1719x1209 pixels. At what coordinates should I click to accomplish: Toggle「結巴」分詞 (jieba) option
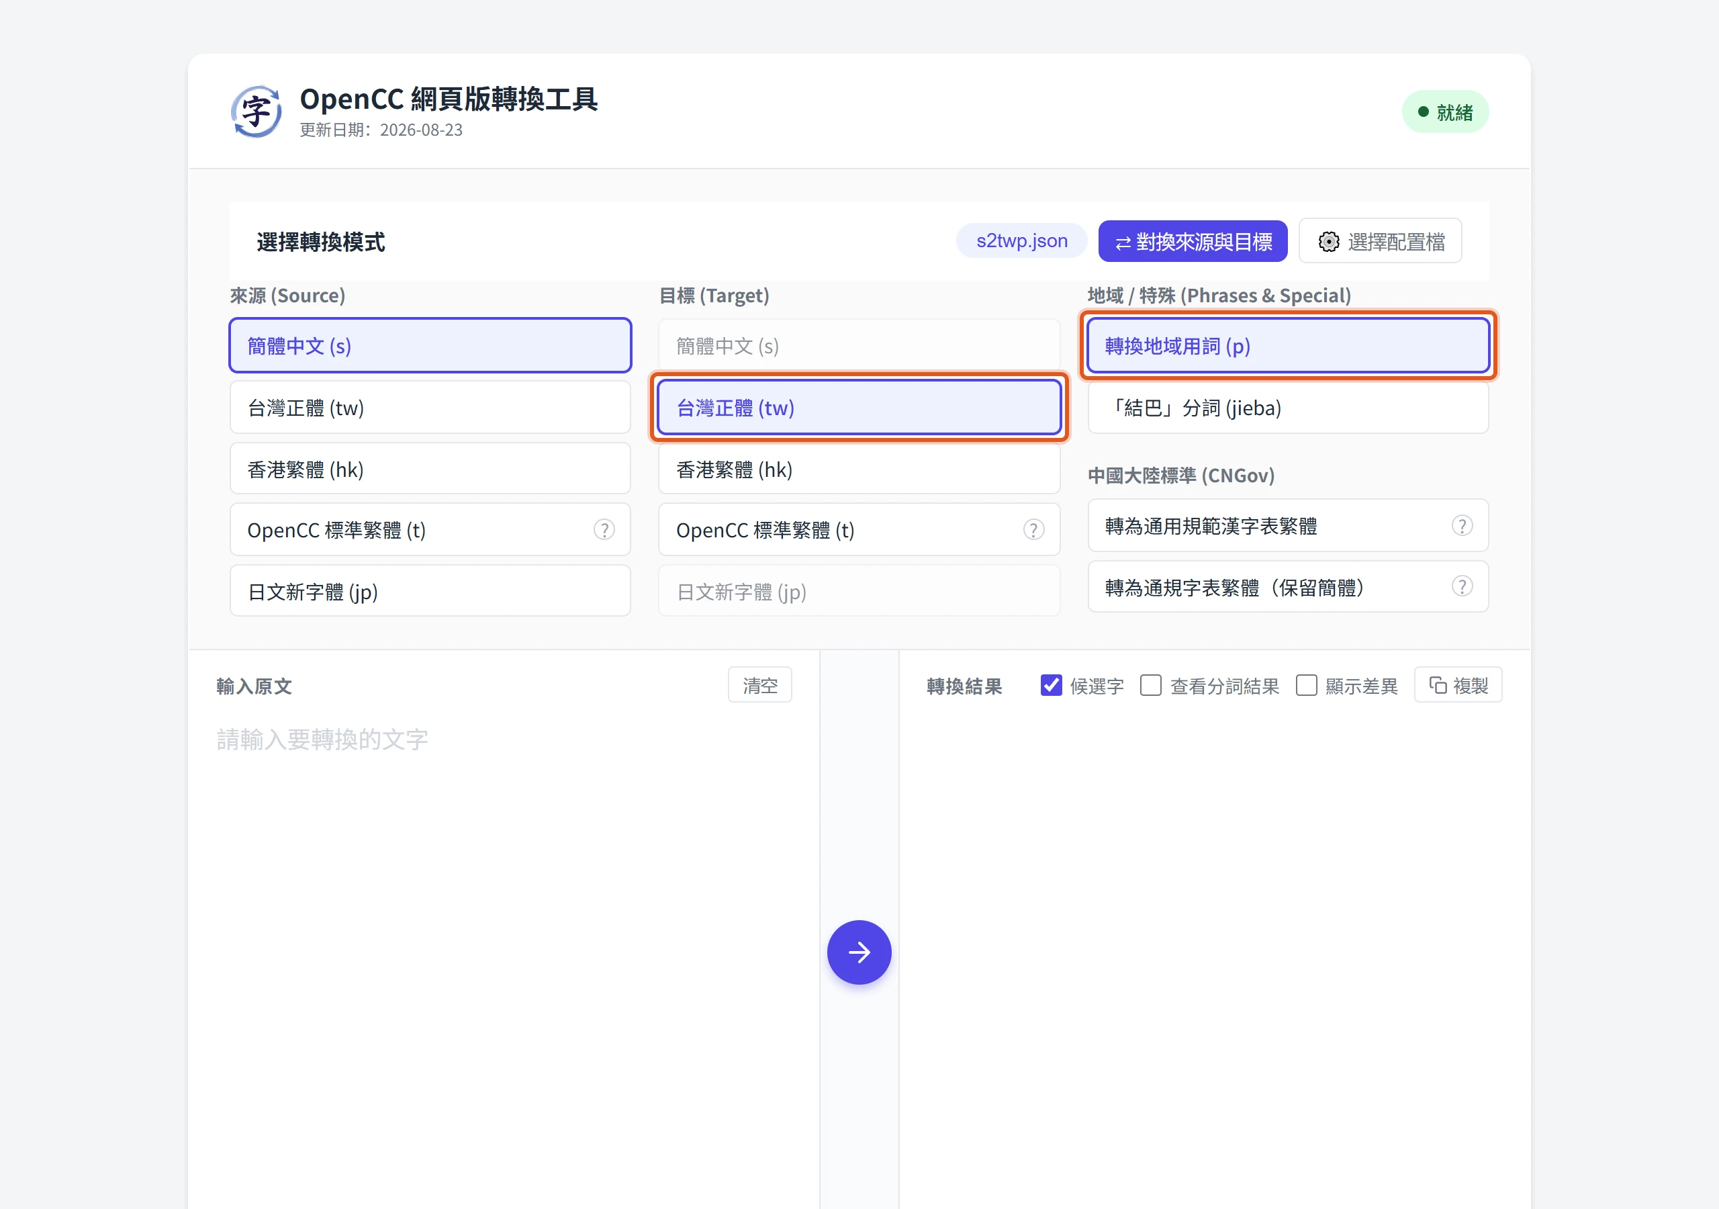[1288, 408]
